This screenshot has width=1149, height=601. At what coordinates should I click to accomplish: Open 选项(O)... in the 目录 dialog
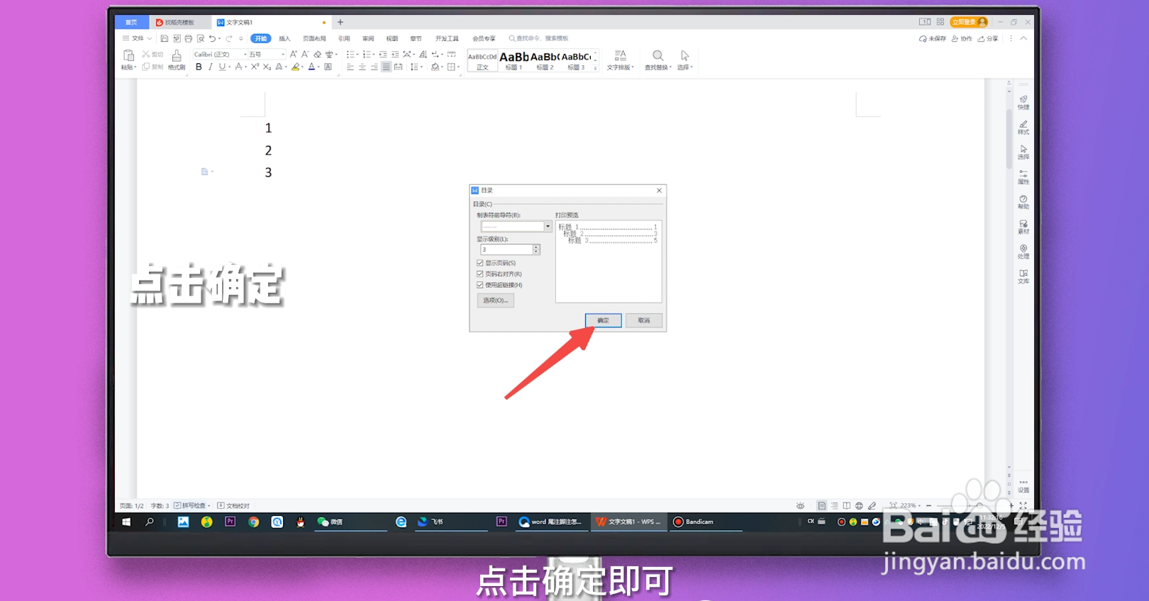click(495, 300)
